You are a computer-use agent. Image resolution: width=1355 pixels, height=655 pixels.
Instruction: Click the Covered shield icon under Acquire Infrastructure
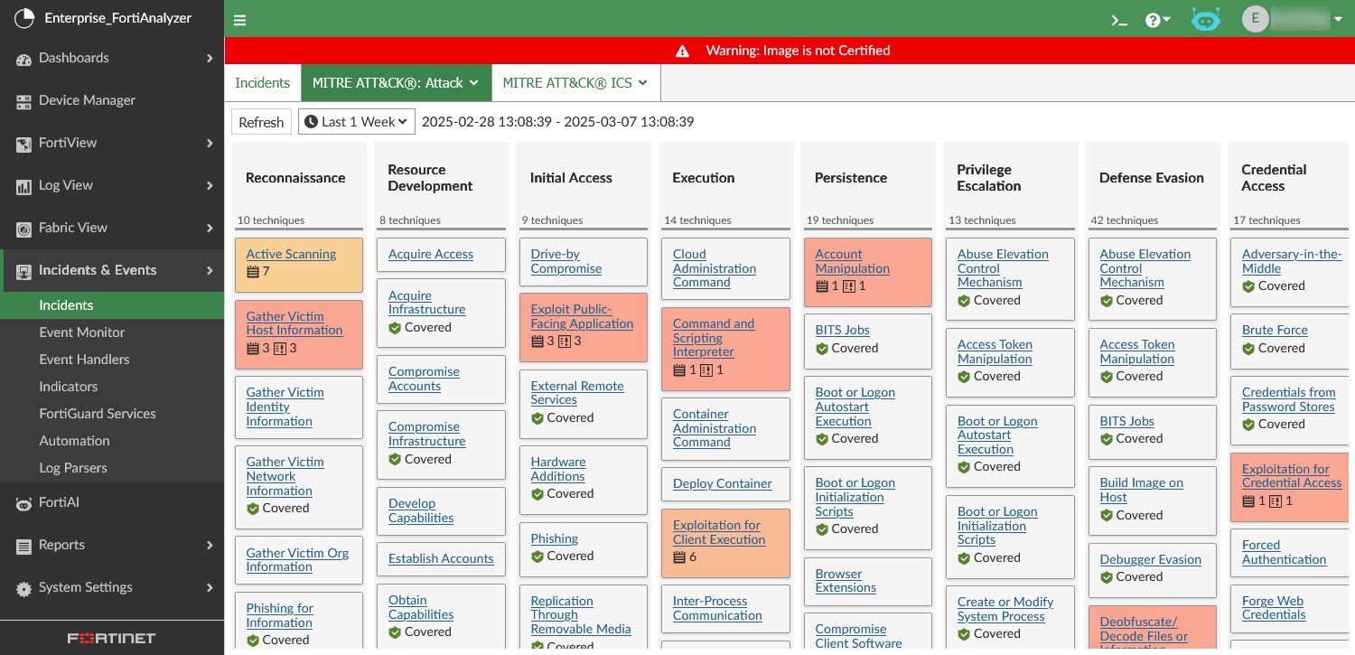[395, 328]
